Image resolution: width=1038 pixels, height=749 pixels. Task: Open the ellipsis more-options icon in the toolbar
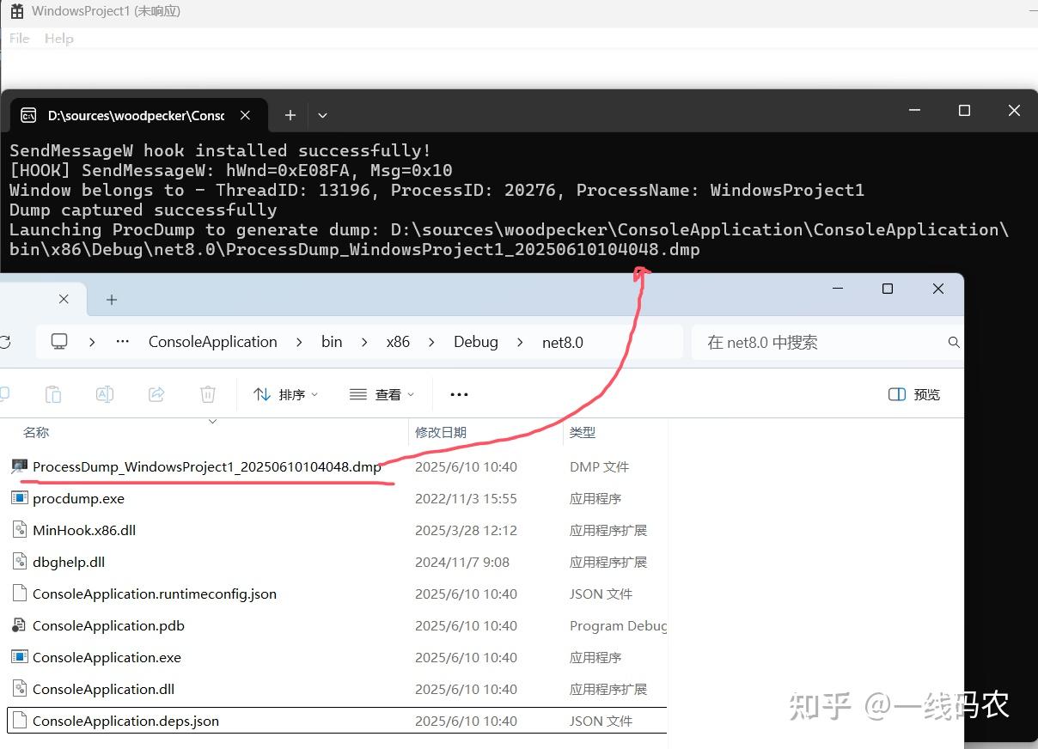point(458,394)
